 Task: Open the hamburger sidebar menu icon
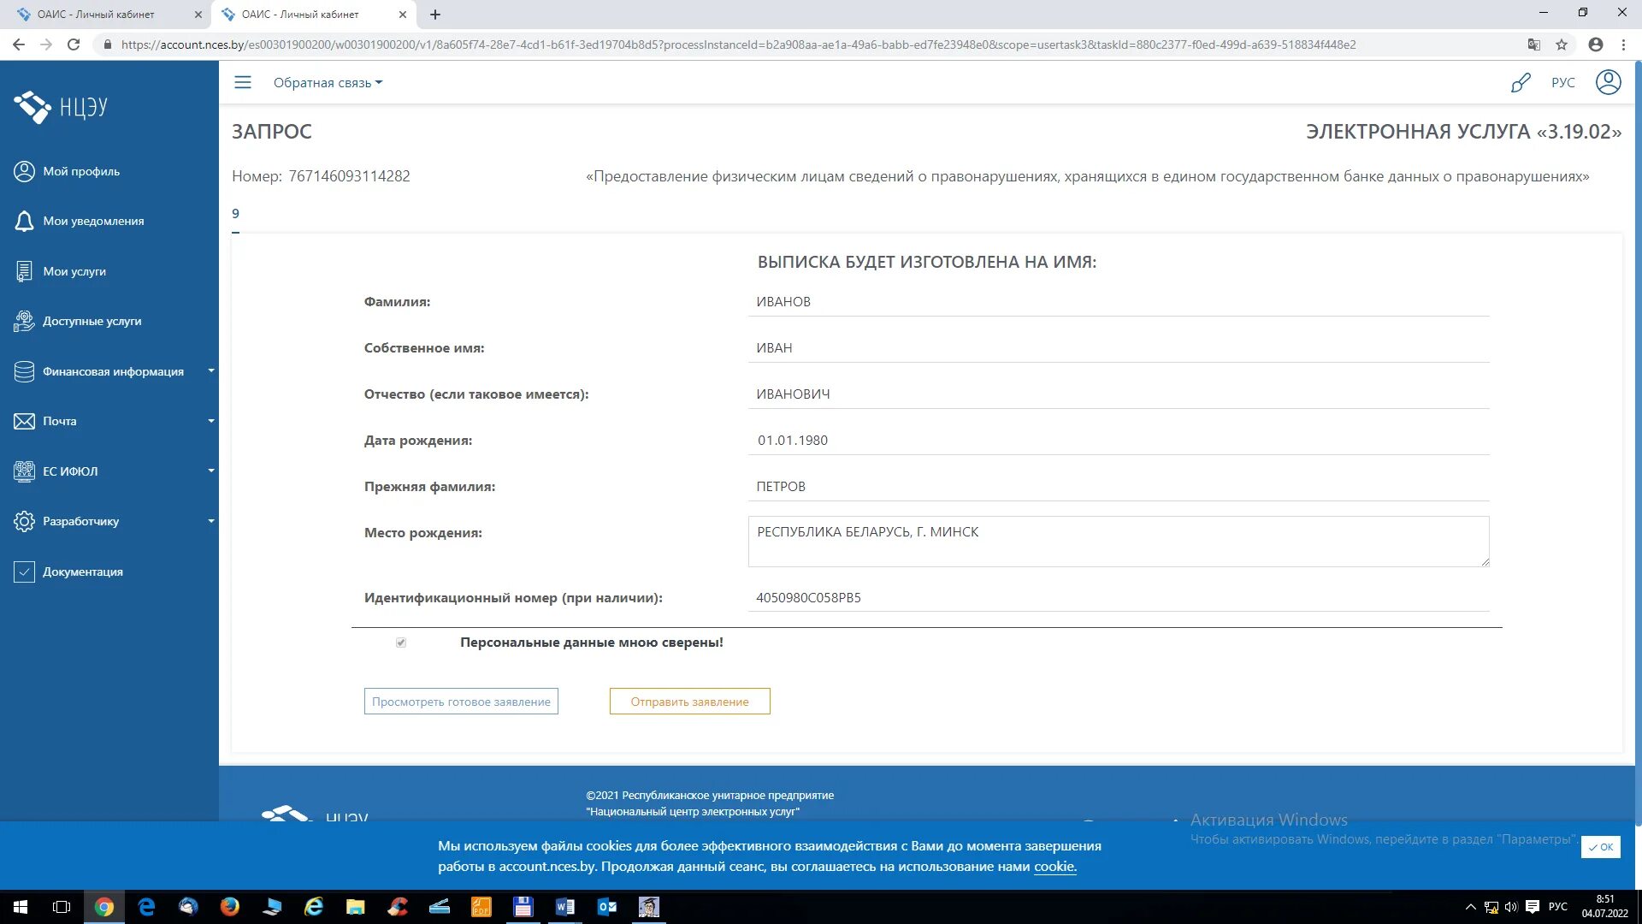coord(243,82)
